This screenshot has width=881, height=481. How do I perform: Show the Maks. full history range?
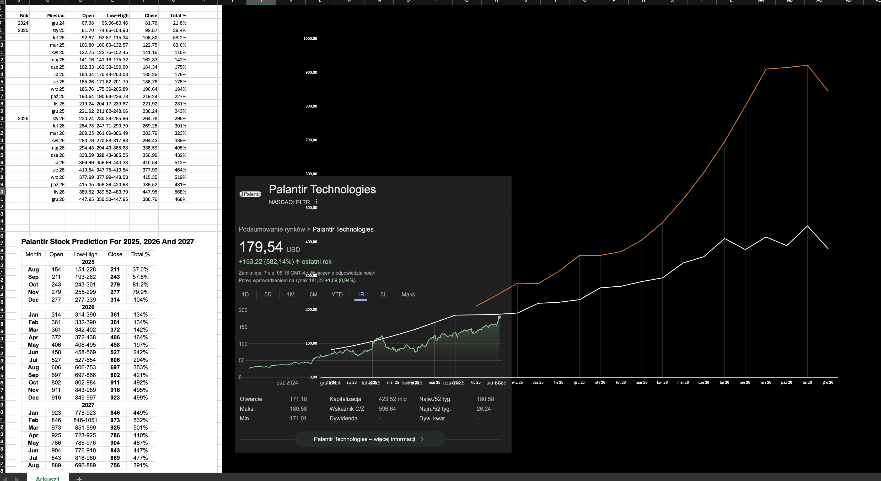(x=409, y=295)
